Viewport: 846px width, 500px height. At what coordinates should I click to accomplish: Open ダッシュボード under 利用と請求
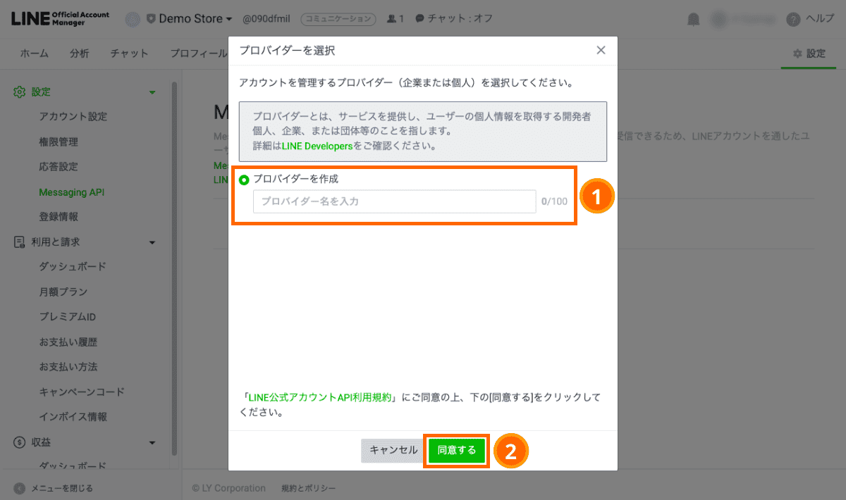point(73,267)
